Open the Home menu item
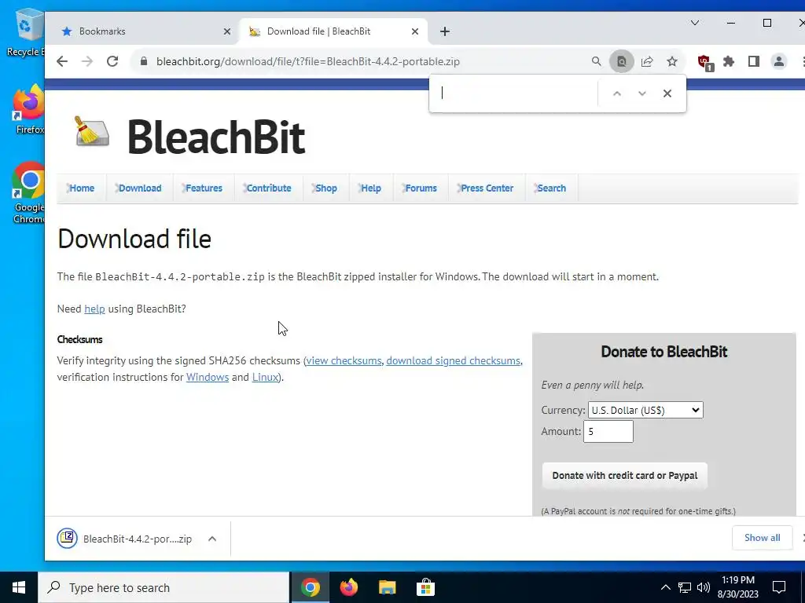 82,188
